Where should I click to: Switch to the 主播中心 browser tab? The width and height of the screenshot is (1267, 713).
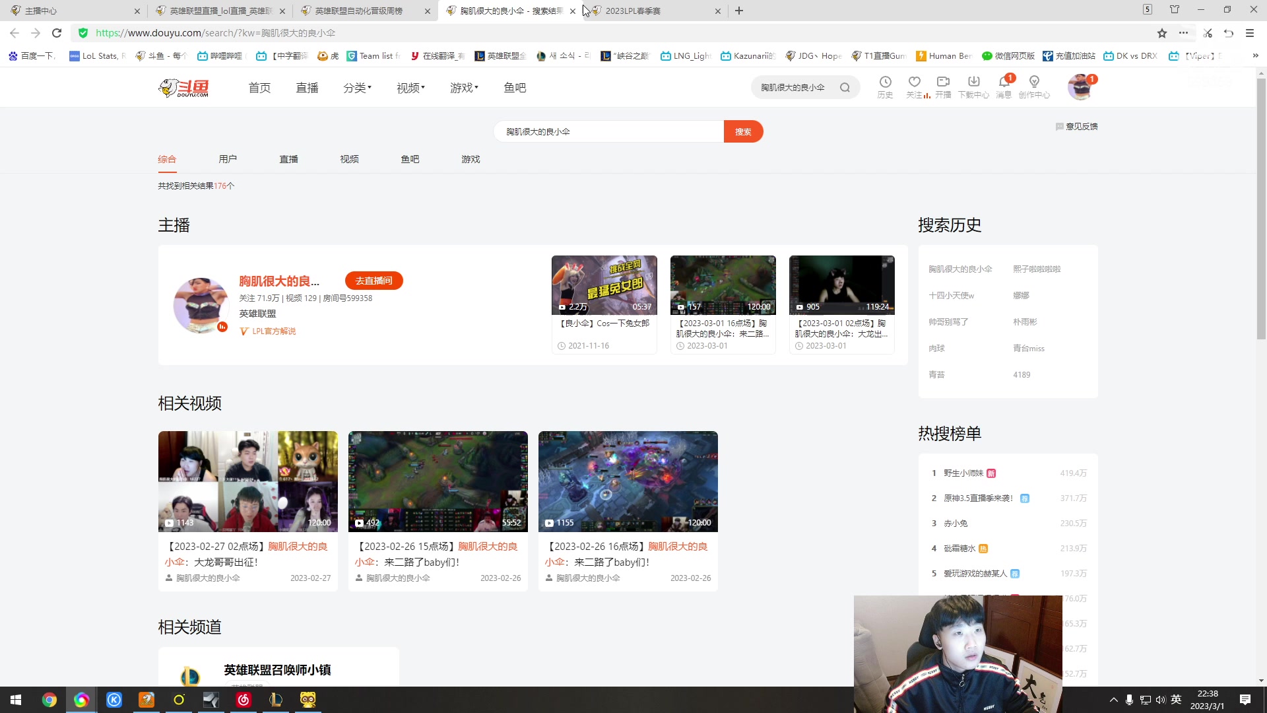(73, 11)
